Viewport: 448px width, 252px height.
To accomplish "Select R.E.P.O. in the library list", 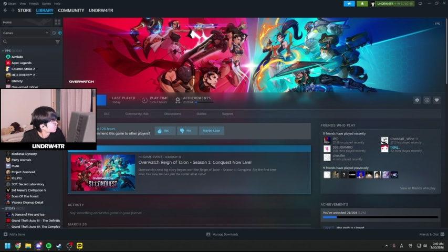I will tap(16, 178).
